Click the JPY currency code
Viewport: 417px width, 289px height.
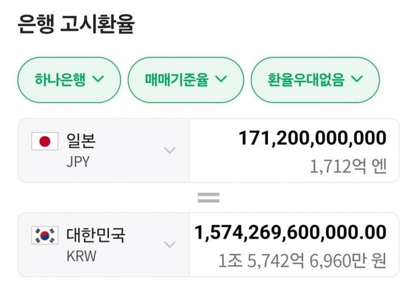78,162
